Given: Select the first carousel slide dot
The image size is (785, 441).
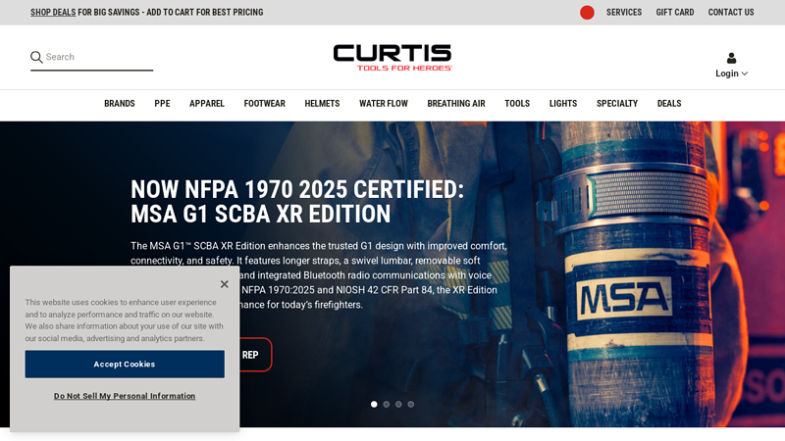Looking at the screenshot, I should [x=374, y=404].
